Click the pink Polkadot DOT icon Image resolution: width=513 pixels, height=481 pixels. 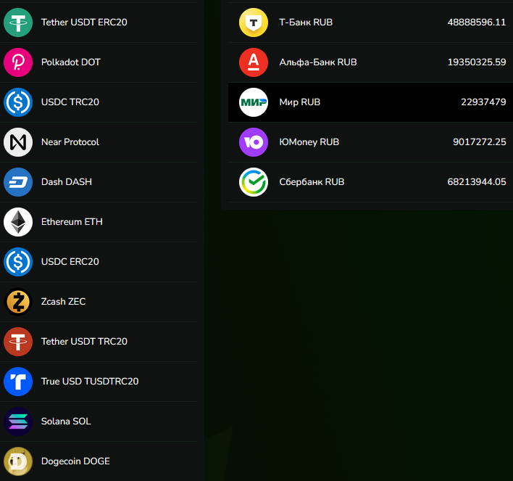point(18,62)
